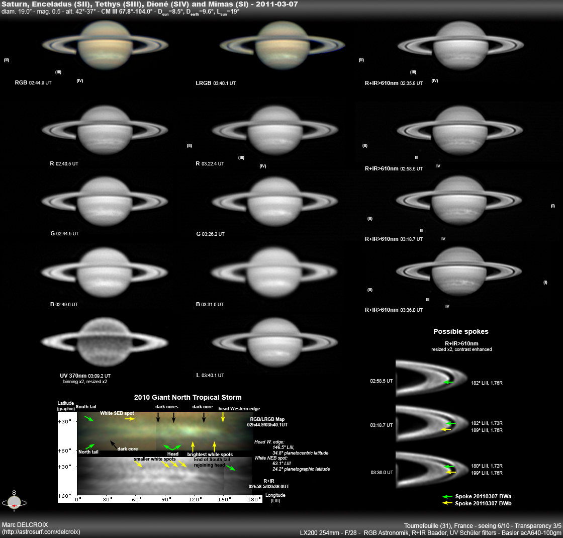Screen dimensions: 563x538
Task: Click the yellow spoke arrow at 189° LIII, 1.76R
Action: [445, 429]
